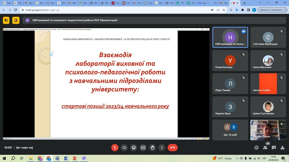Unmute the microphone in the call controls
This screenshot has width=289, height=162.
115,147
